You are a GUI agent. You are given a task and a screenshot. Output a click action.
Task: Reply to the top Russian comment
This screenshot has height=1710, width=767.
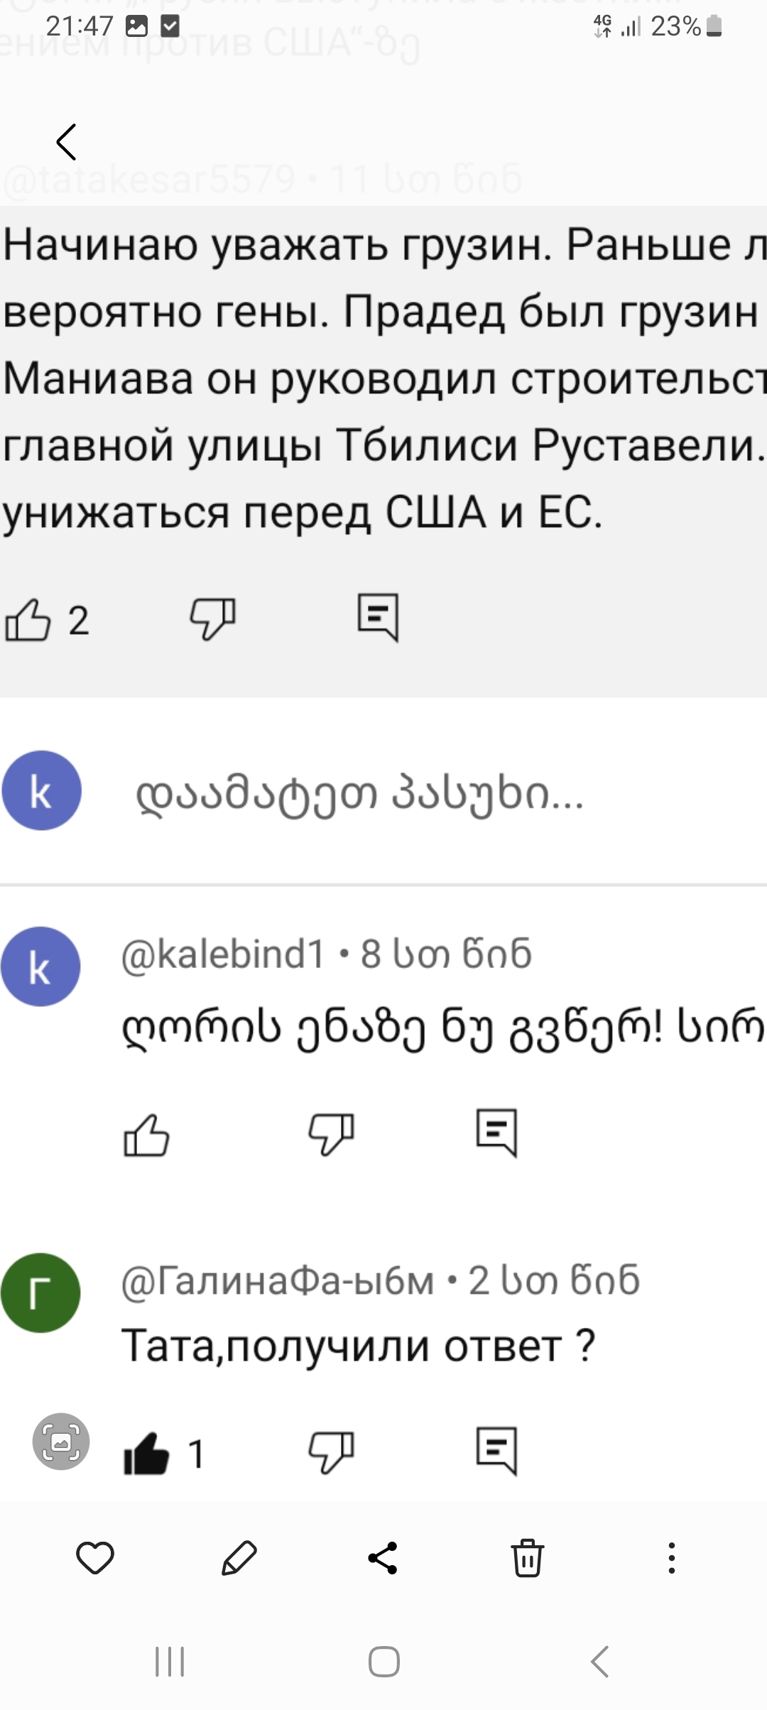378,617
